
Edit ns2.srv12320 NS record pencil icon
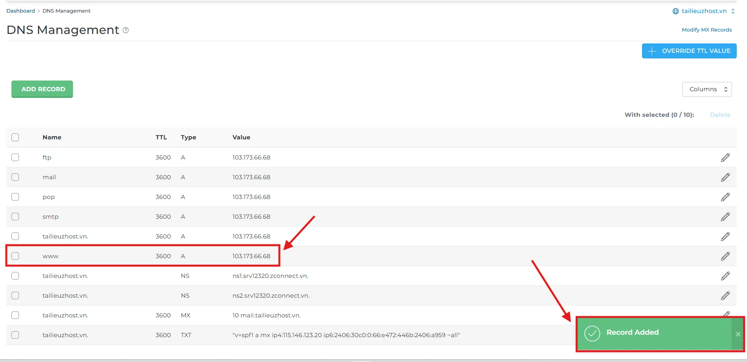pos(725,296)
